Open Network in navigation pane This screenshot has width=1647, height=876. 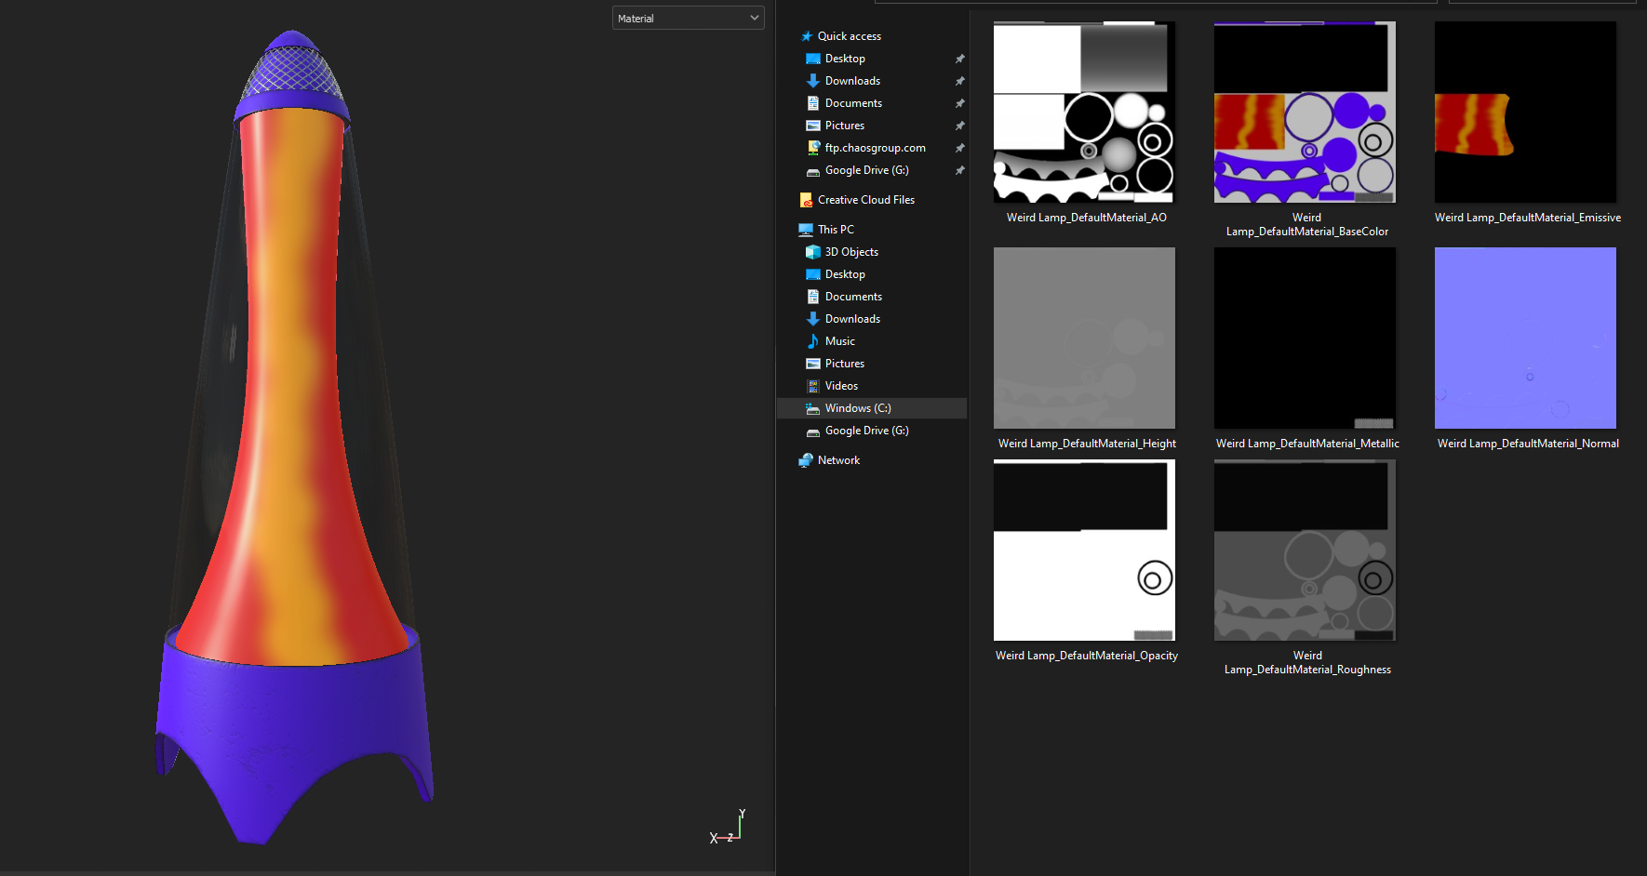(837, 460)
